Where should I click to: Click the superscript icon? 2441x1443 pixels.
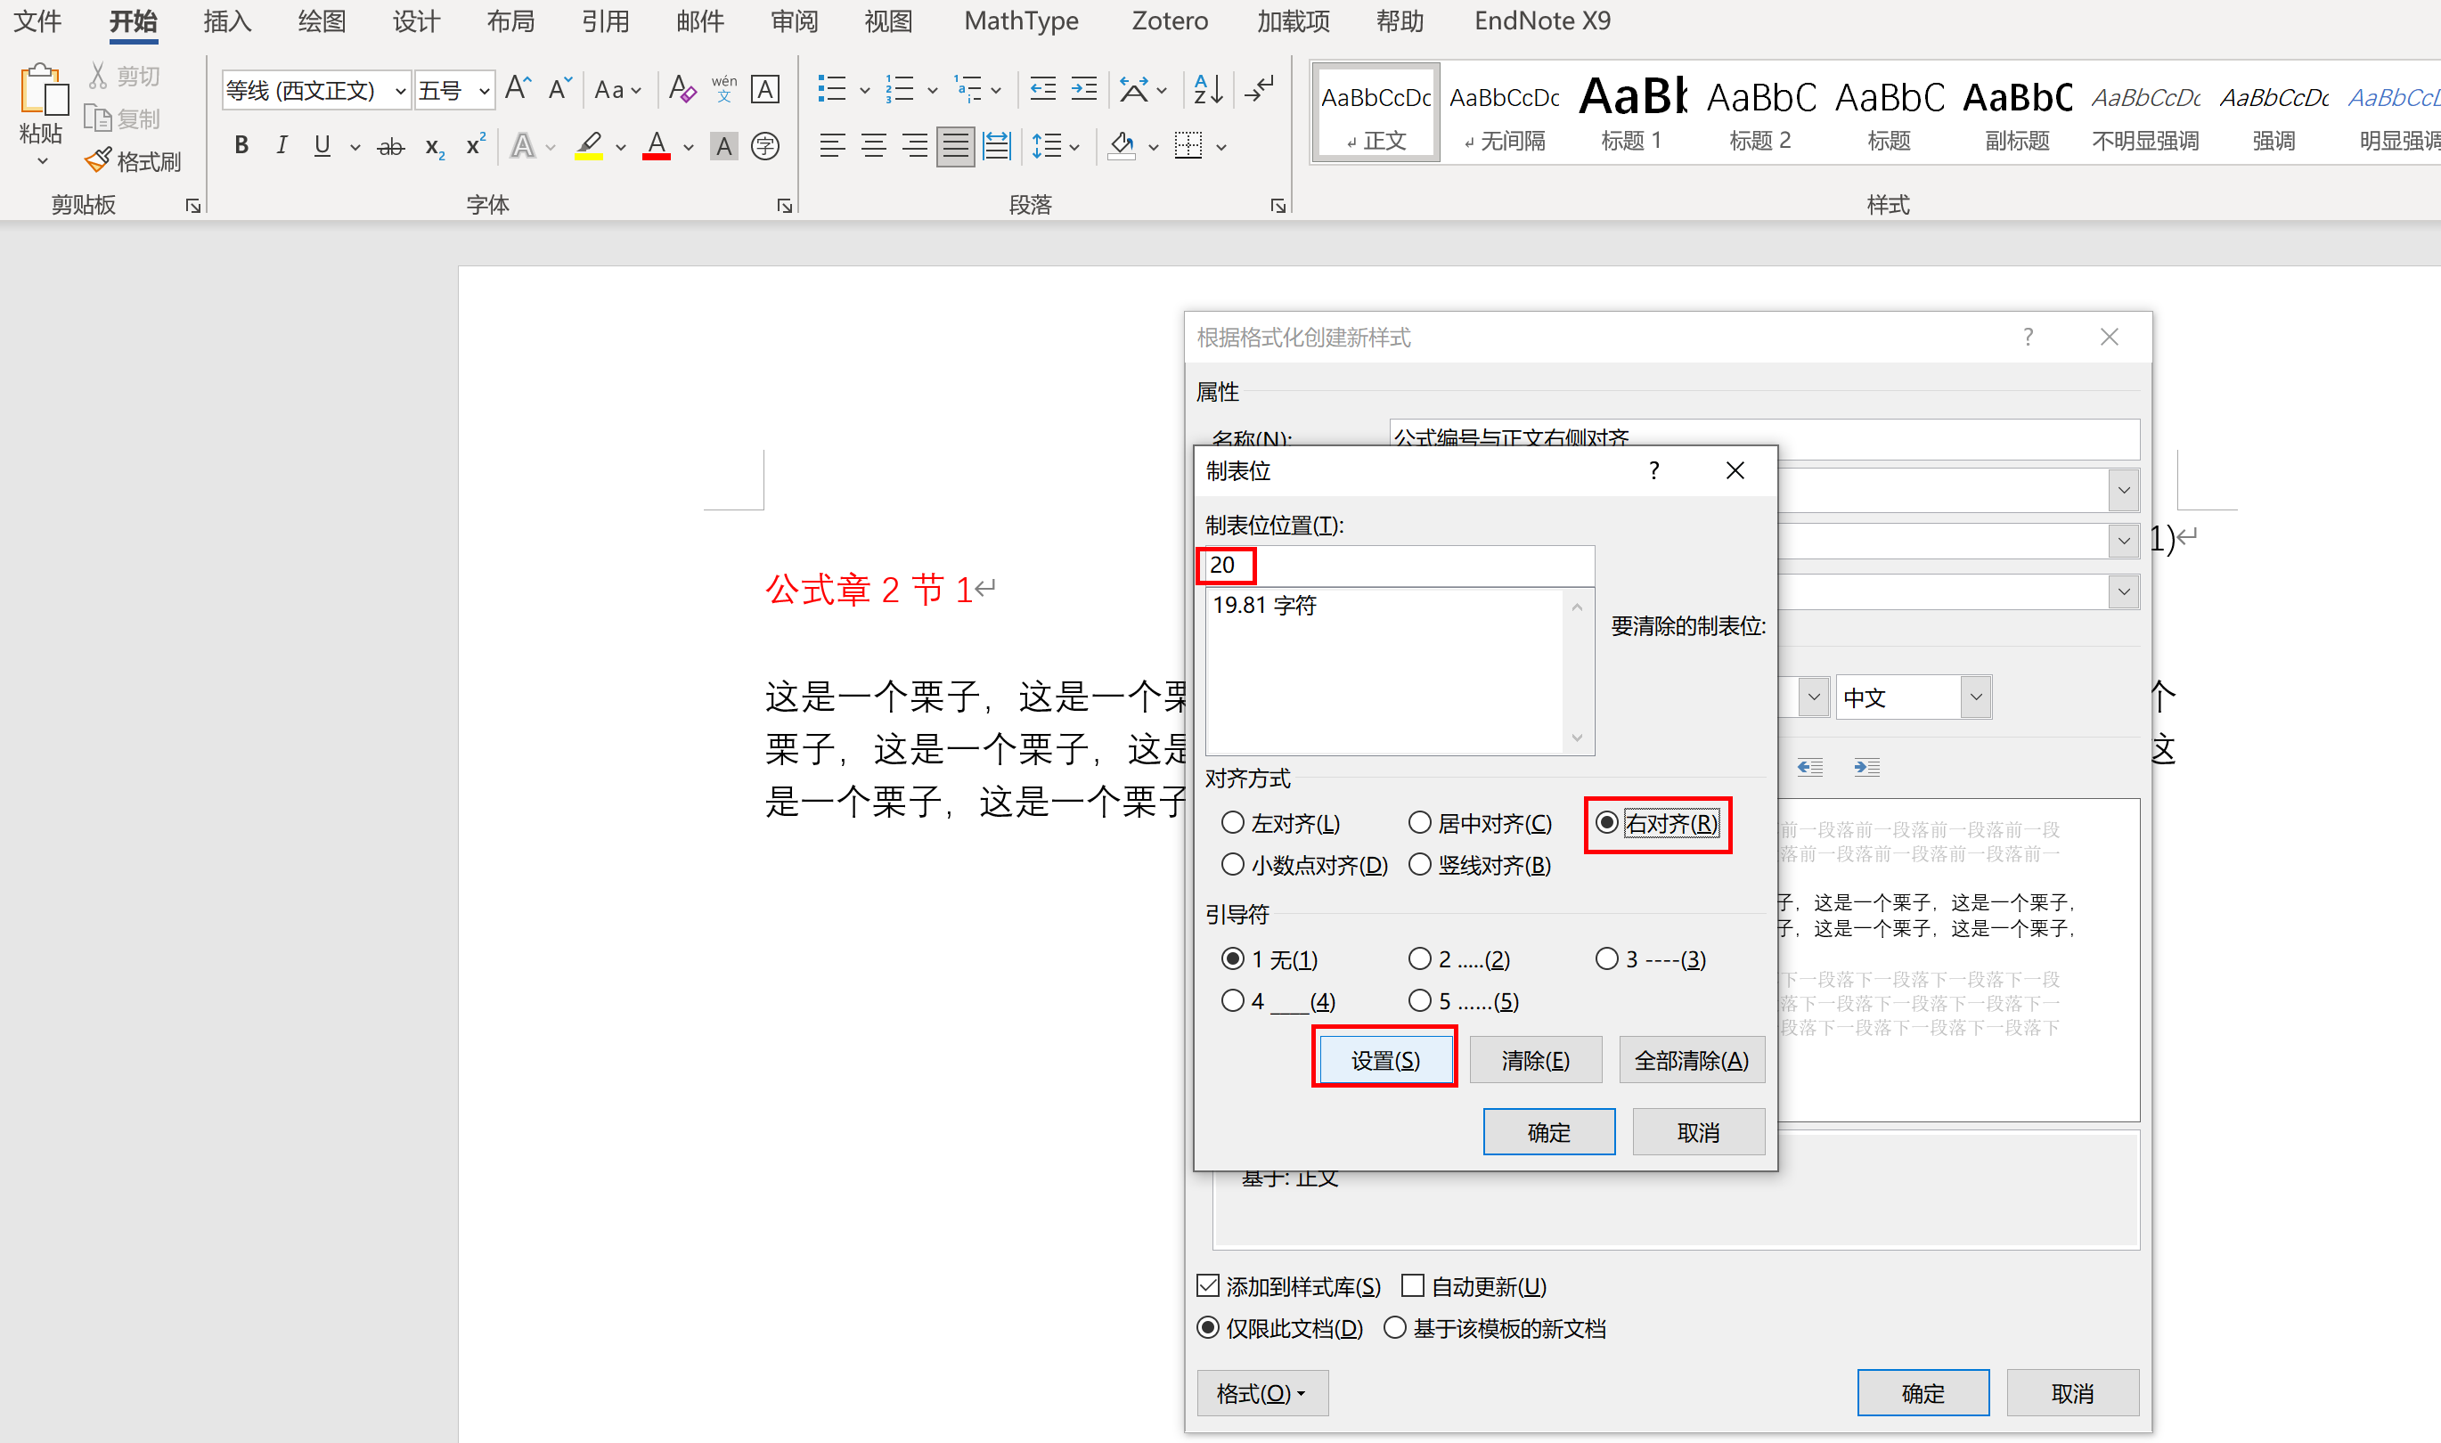click(x=475, y=146)
